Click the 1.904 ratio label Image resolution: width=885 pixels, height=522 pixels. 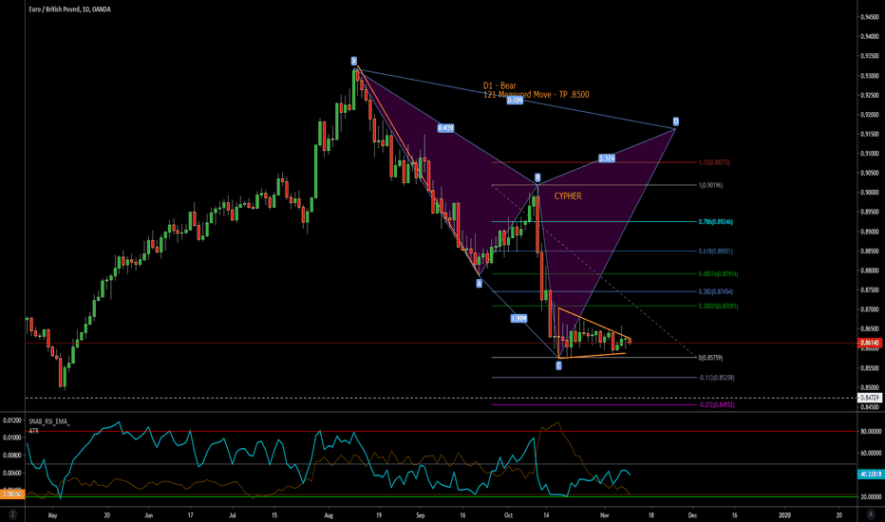pyautogui.click(x=519, y=318)
